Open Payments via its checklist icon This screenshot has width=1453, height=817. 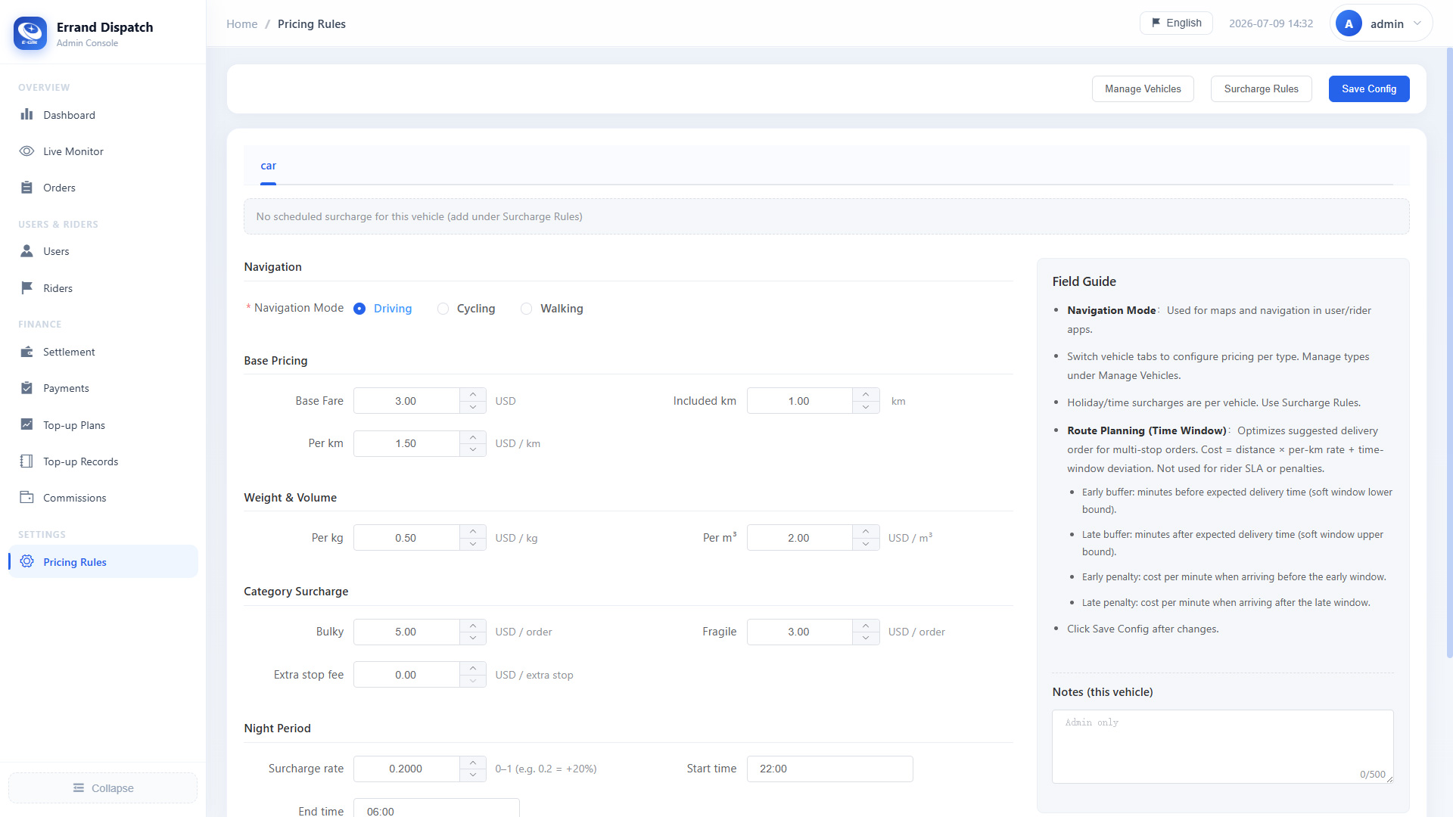tap(27, 388)
